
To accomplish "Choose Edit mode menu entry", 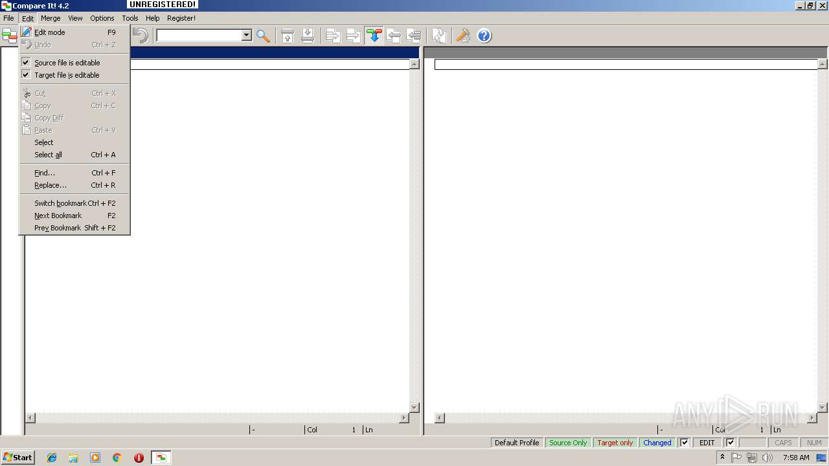I will click(74, 32).
